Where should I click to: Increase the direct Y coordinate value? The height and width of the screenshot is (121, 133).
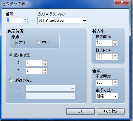(45, 69)
